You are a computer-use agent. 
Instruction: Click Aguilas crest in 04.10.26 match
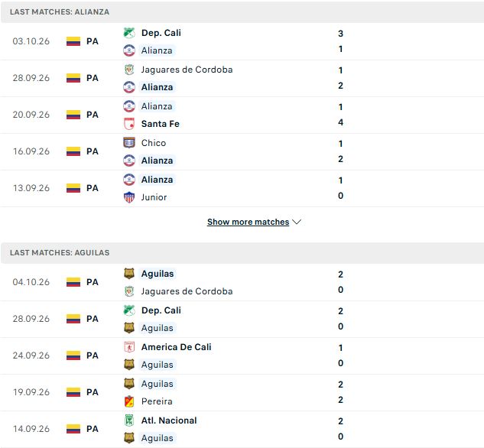coord(129,274)
